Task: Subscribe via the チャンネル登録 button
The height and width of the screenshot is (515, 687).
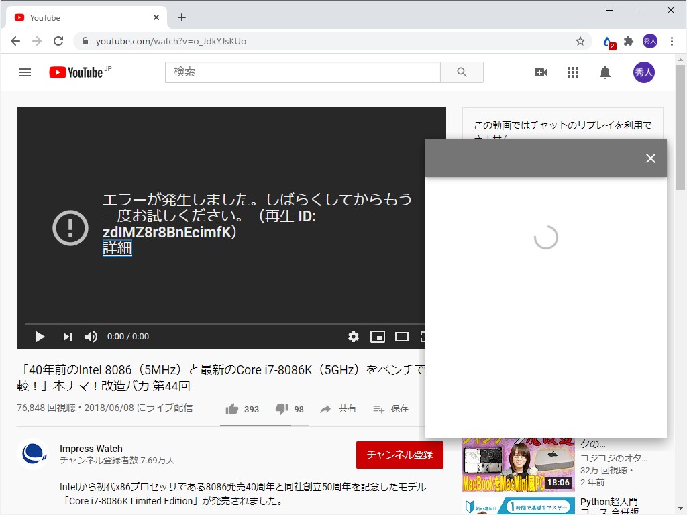Action: [x=400, y=455]
